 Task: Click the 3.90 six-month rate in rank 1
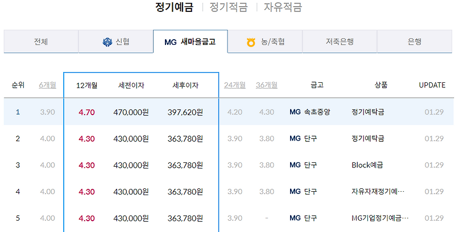(x=47, y=112)
